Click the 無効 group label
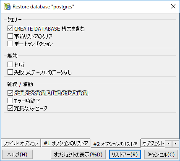Viewport: 180px width, 161px height. (x=13, y=56)
